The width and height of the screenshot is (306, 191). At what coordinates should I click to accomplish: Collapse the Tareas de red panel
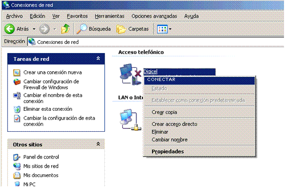point(98,58)
